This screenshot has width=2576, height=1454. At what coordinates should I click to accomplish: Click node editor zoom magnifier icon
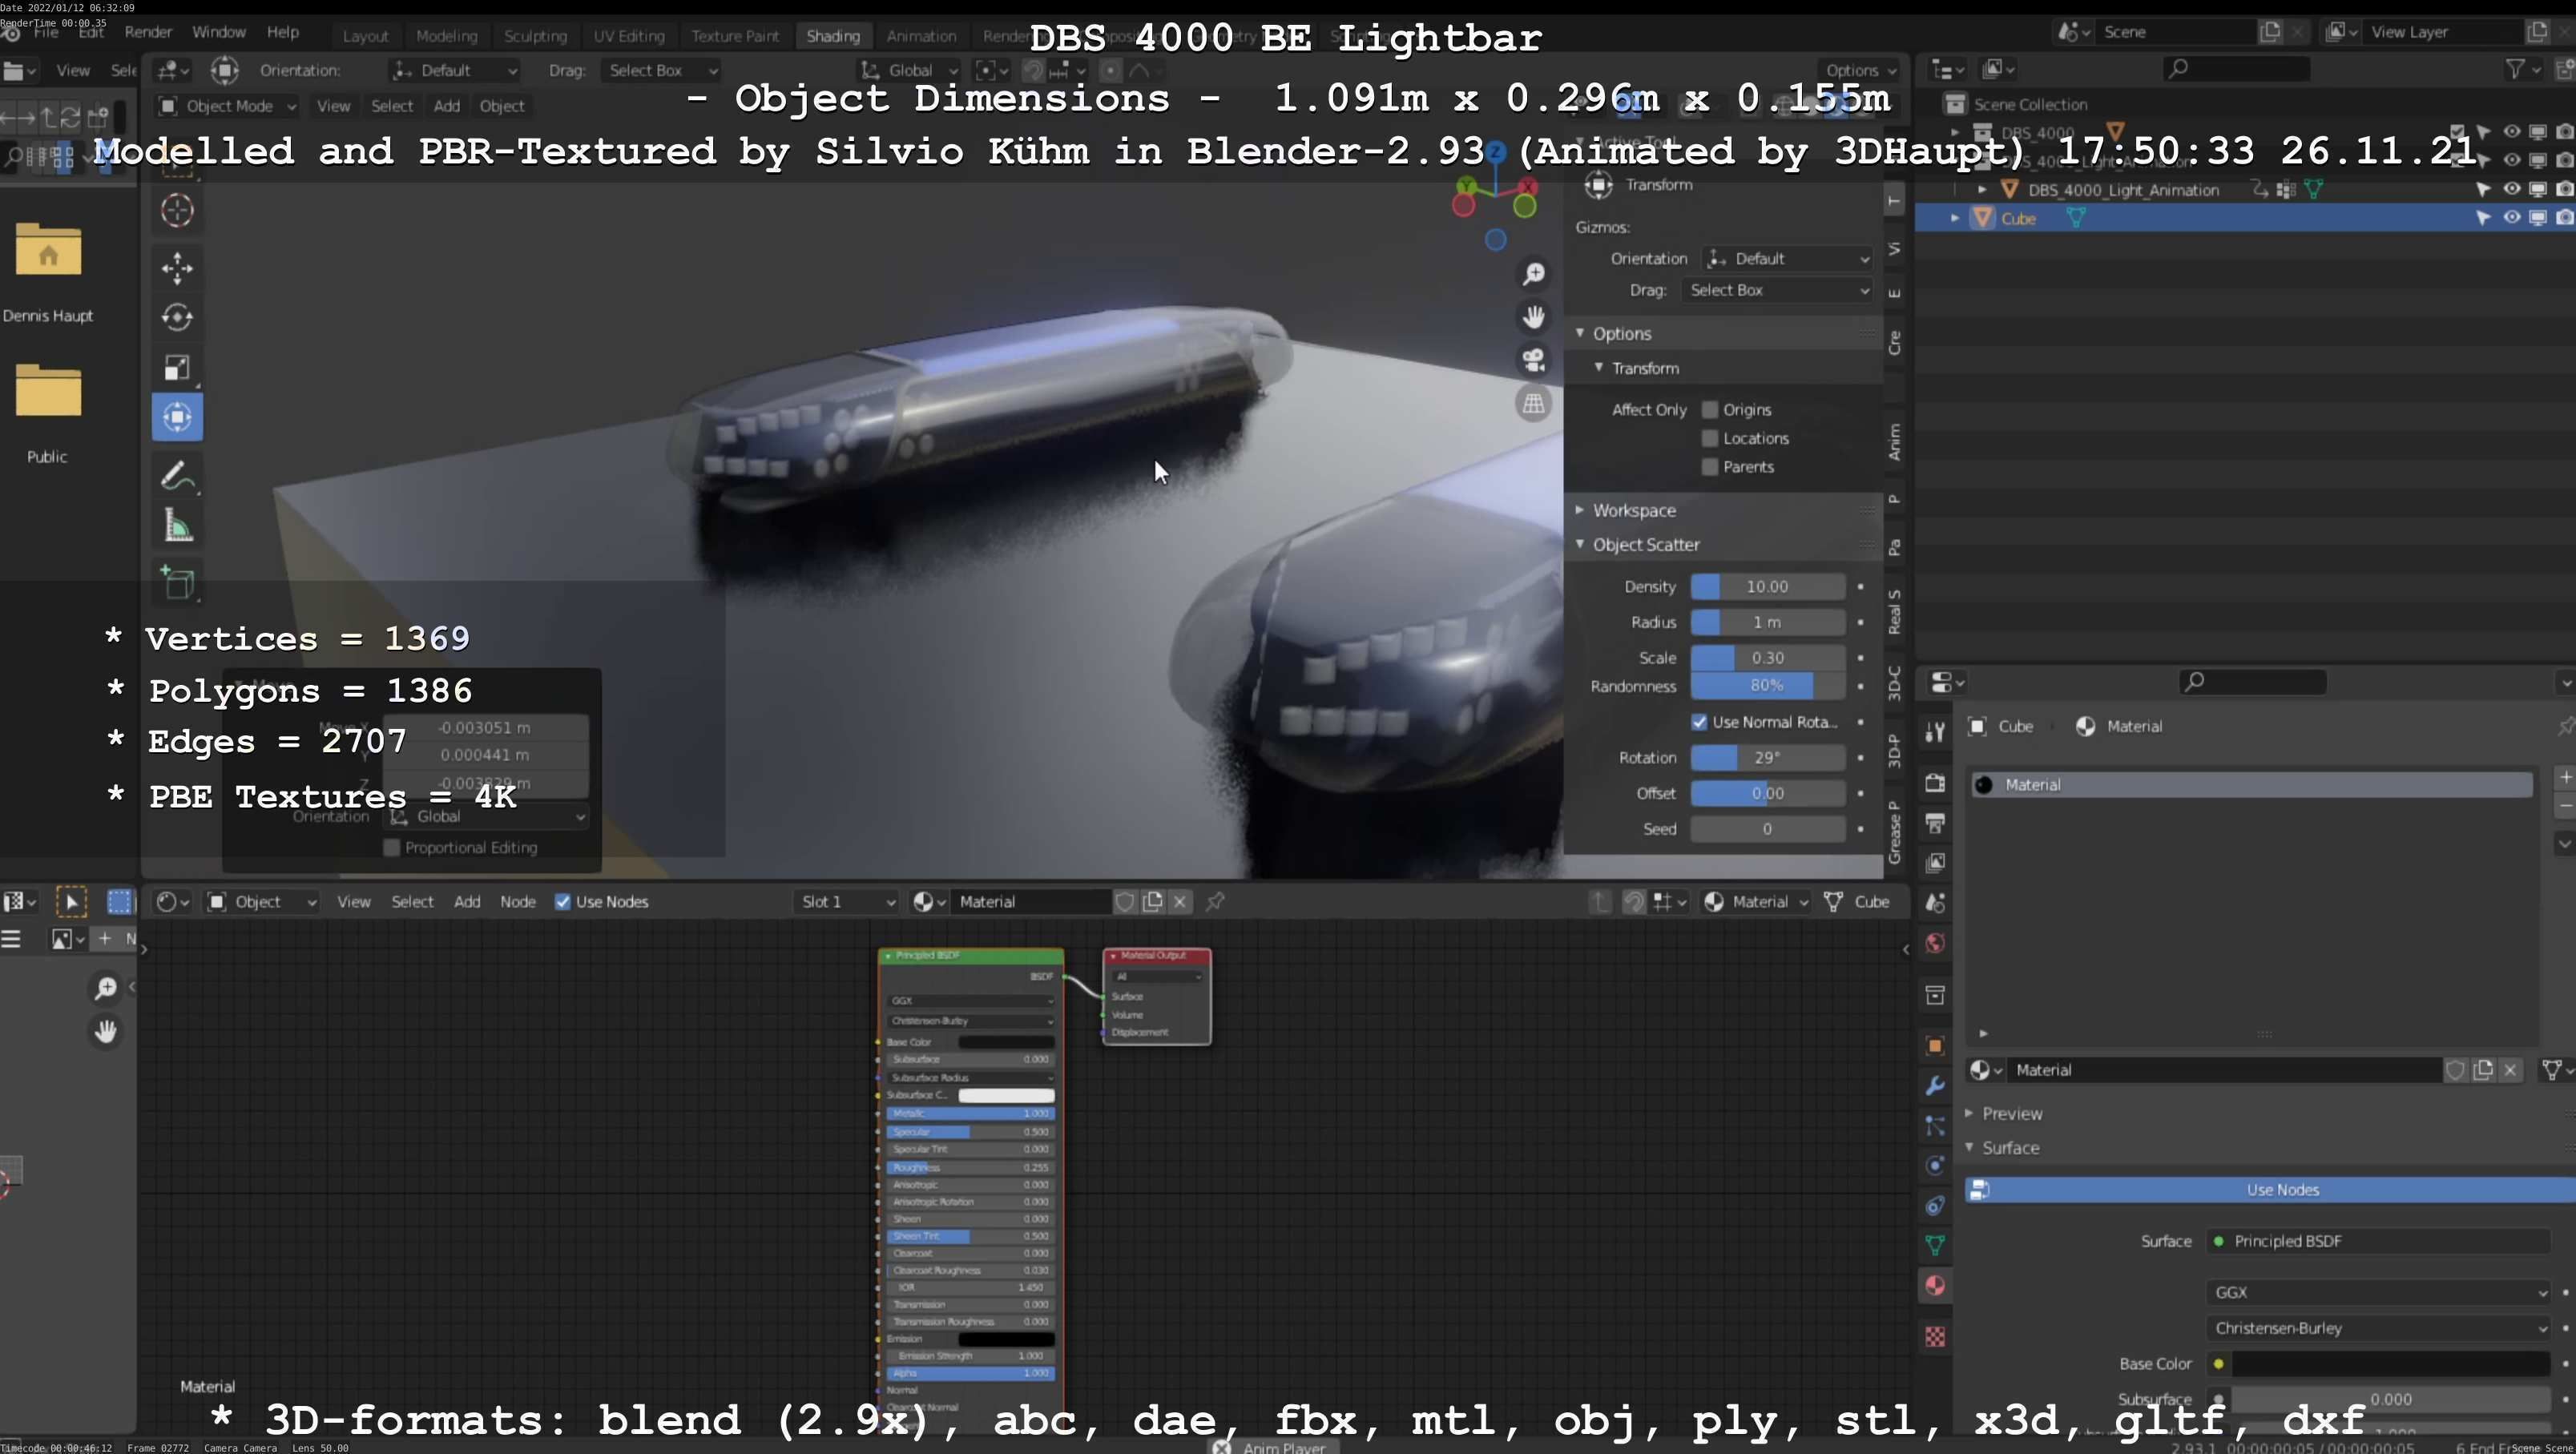[x=105, y=988]
